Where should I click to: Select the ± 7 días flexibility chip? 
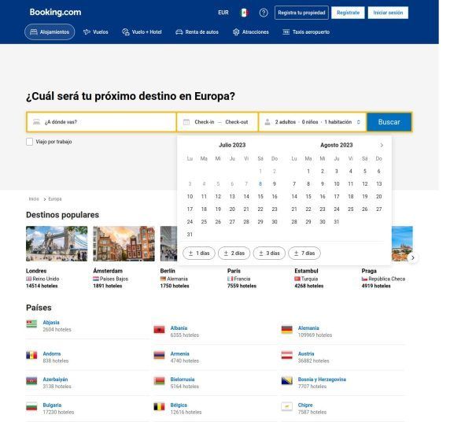click(x=304, y=253)
